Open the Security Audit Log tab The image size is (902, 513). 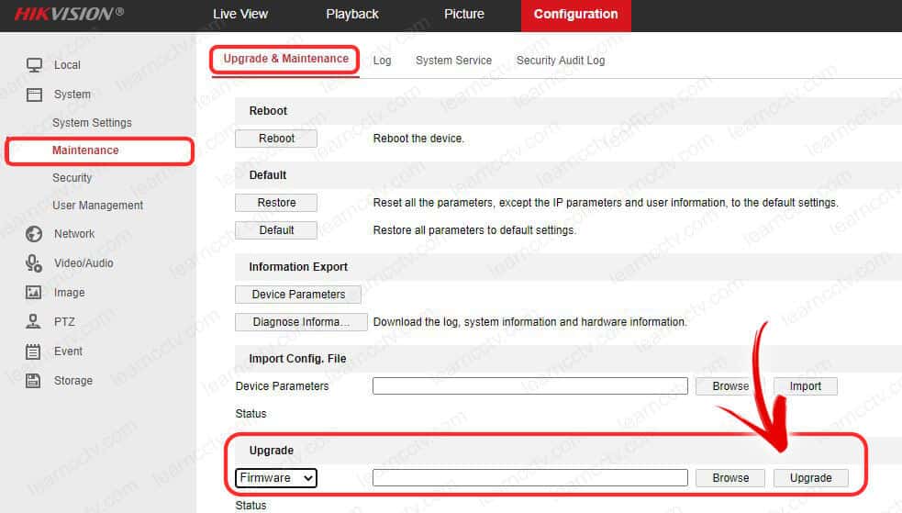[x=560, y=61]
